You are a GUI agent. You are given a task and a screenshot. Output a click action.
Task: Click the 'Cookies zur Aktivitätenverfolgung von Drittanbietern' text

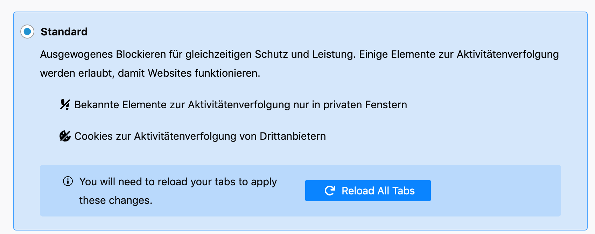(200, 136)
